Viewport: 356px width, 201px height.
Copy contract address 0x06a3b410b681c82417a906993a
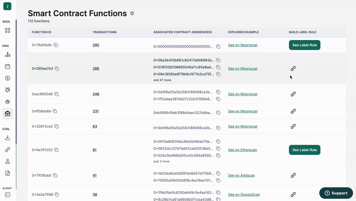coord(218,60)
